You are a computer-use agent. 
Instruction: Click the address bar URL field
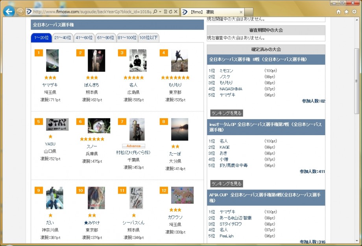pyautogui.click(x=92, y=11)
